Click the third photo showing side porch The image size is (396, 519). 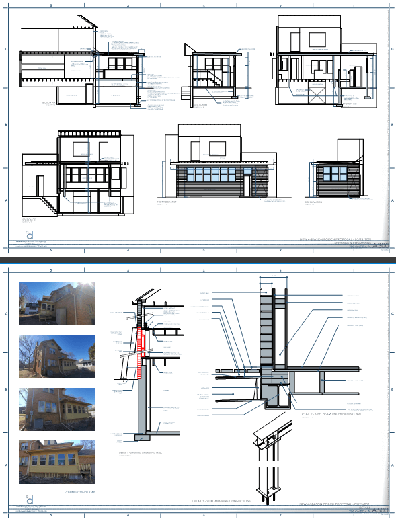coord(56,409)
